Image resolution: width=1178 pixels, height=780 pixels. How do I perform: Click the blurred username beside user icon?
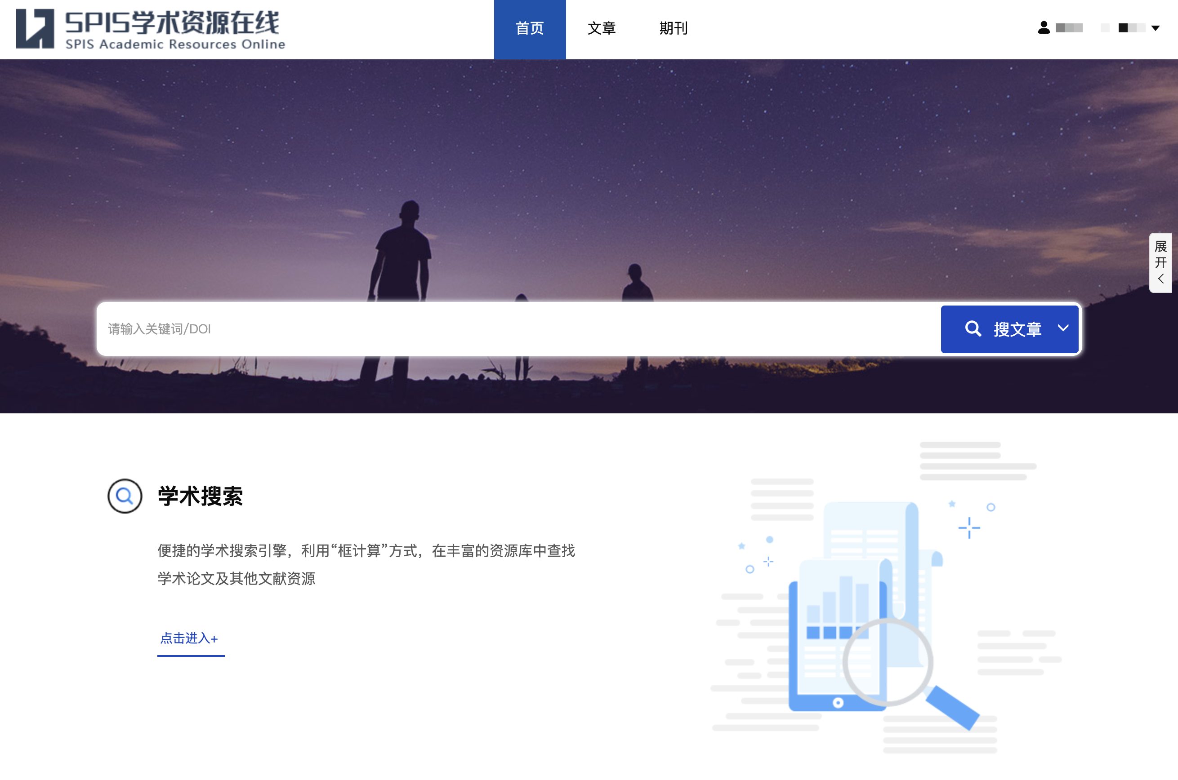pyautogui.click(x=1069, y=28)
